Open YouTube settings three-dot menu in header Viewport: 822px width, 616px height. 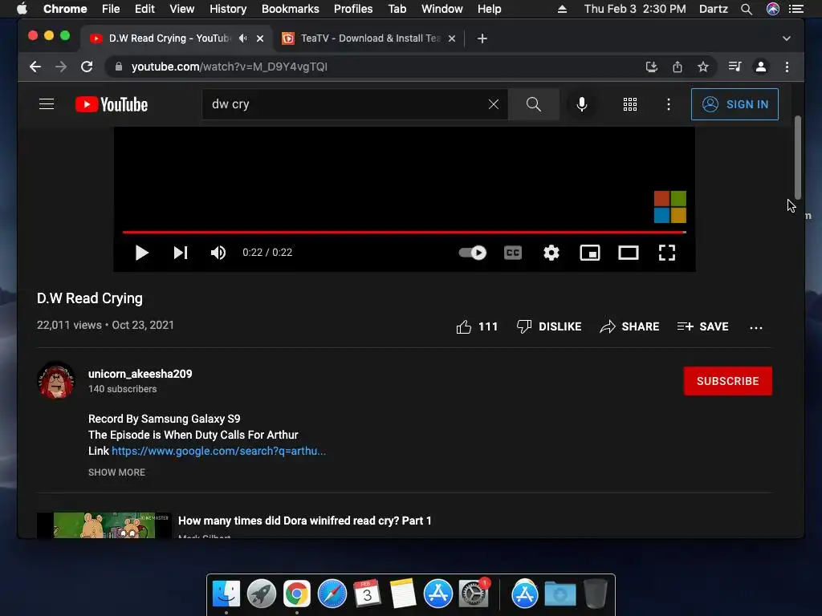coord(669,104)
